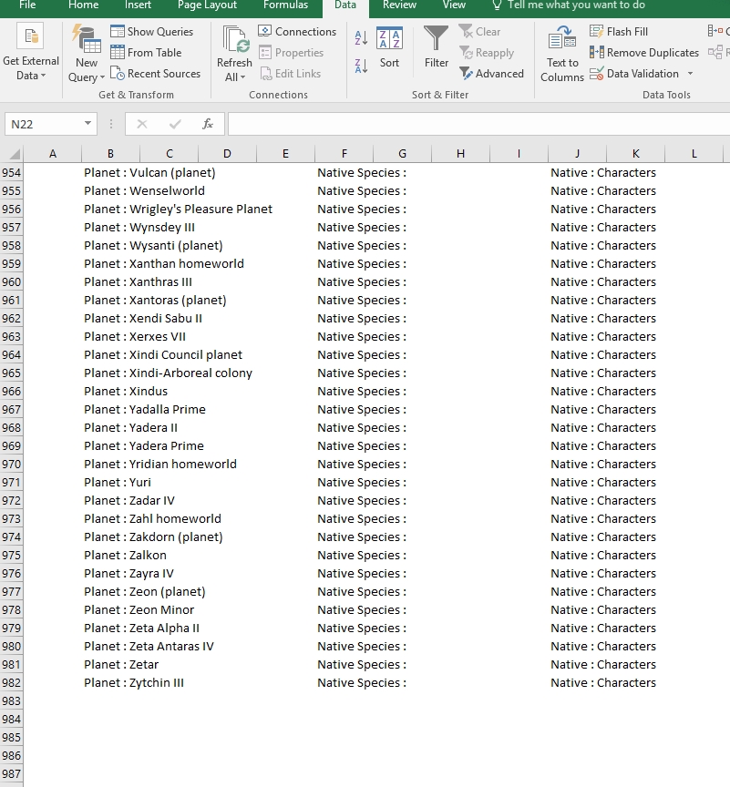The width and height of the screenshot is (730, 787).
Task: Select row 987 header
Action: (11, 773)
